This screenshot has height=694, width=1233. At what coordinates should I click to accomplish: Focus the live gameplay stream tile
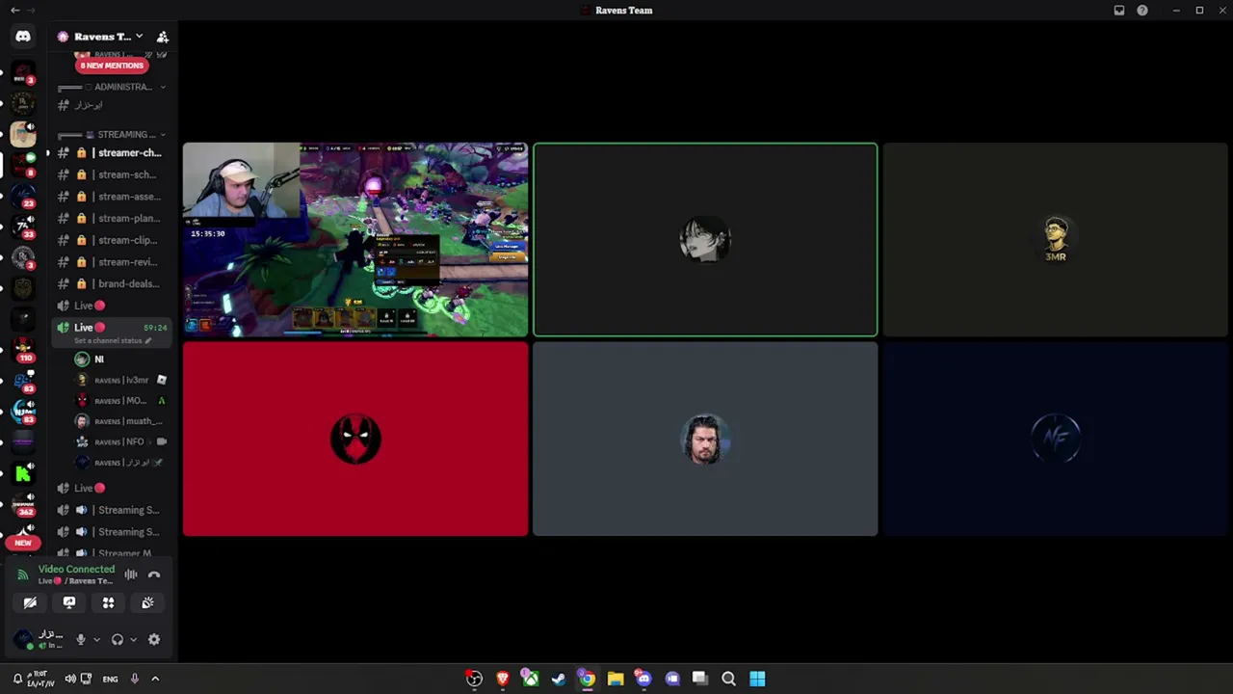click(355, 239)
